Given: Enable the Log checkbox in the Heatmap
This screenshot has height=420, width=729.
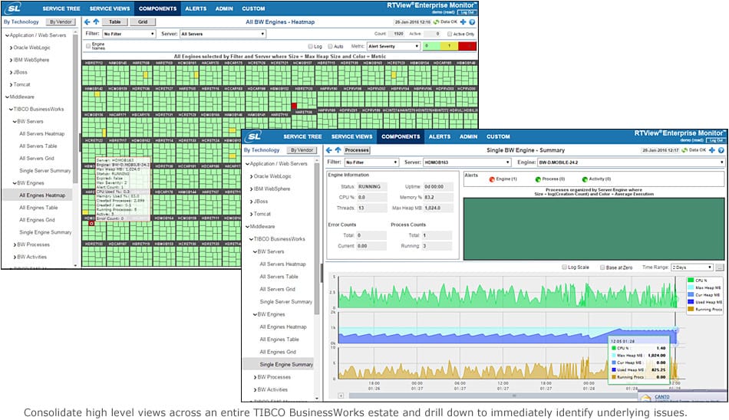Looking at the screenshot, I should [311, 47].
